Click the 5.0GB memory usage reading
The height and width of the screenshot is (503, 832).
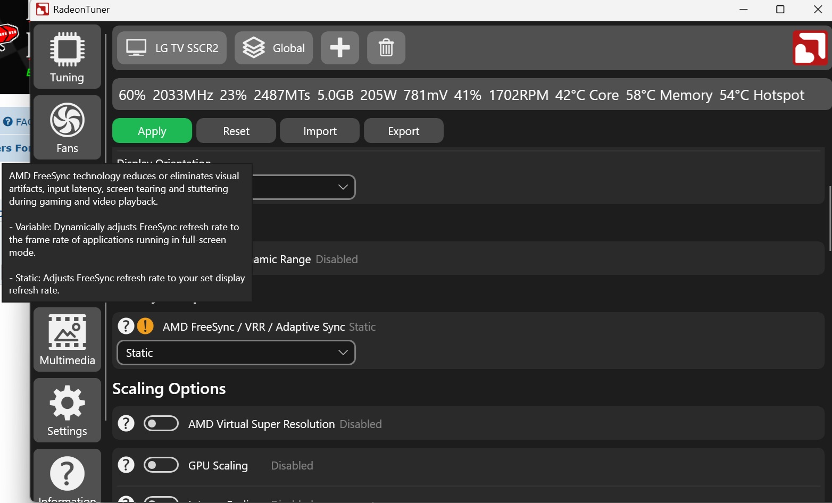point(335,95)
